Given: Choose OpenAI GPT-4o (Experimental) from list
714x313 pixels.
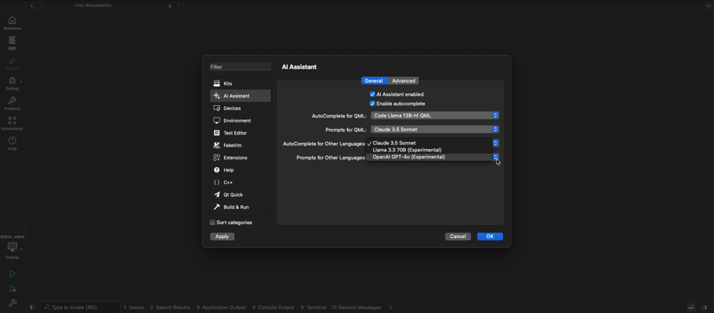Looking at the screenshot, I should 409,158.
